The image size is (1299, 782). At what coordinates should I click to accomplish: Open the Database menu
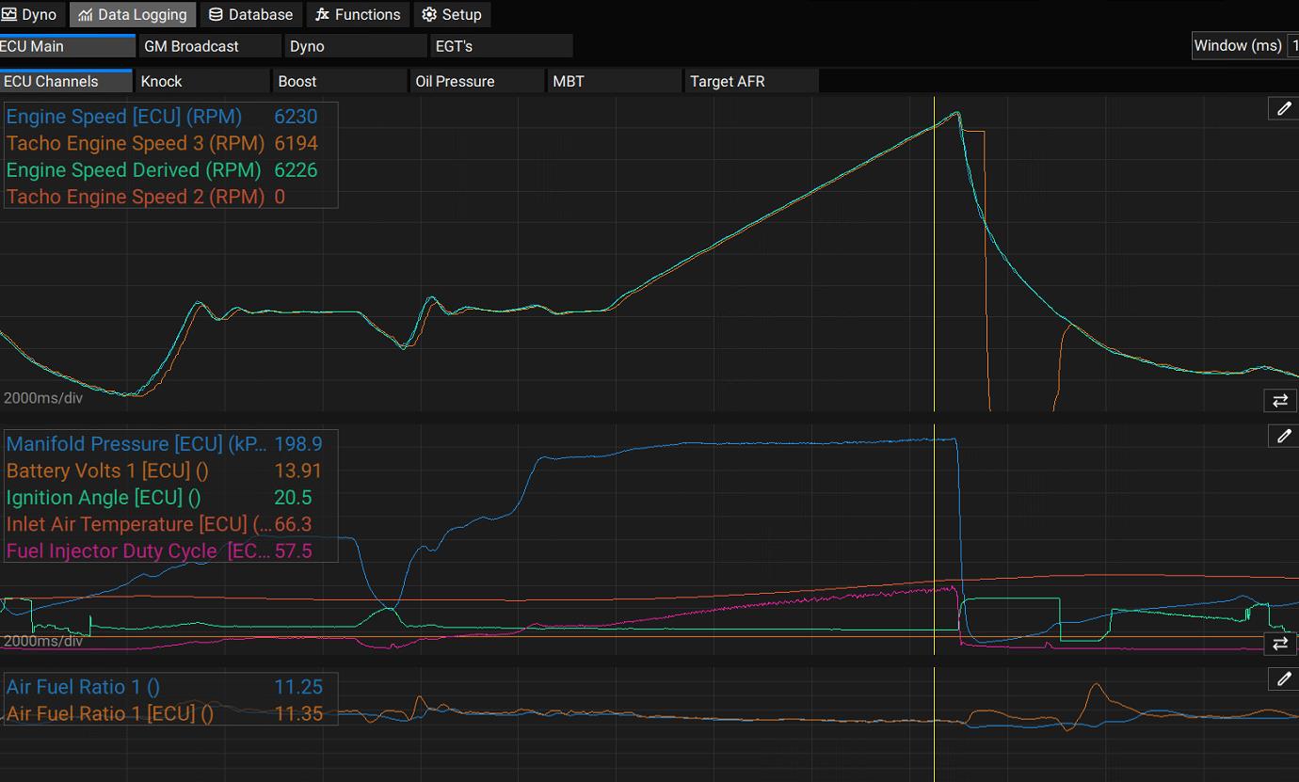250,14
